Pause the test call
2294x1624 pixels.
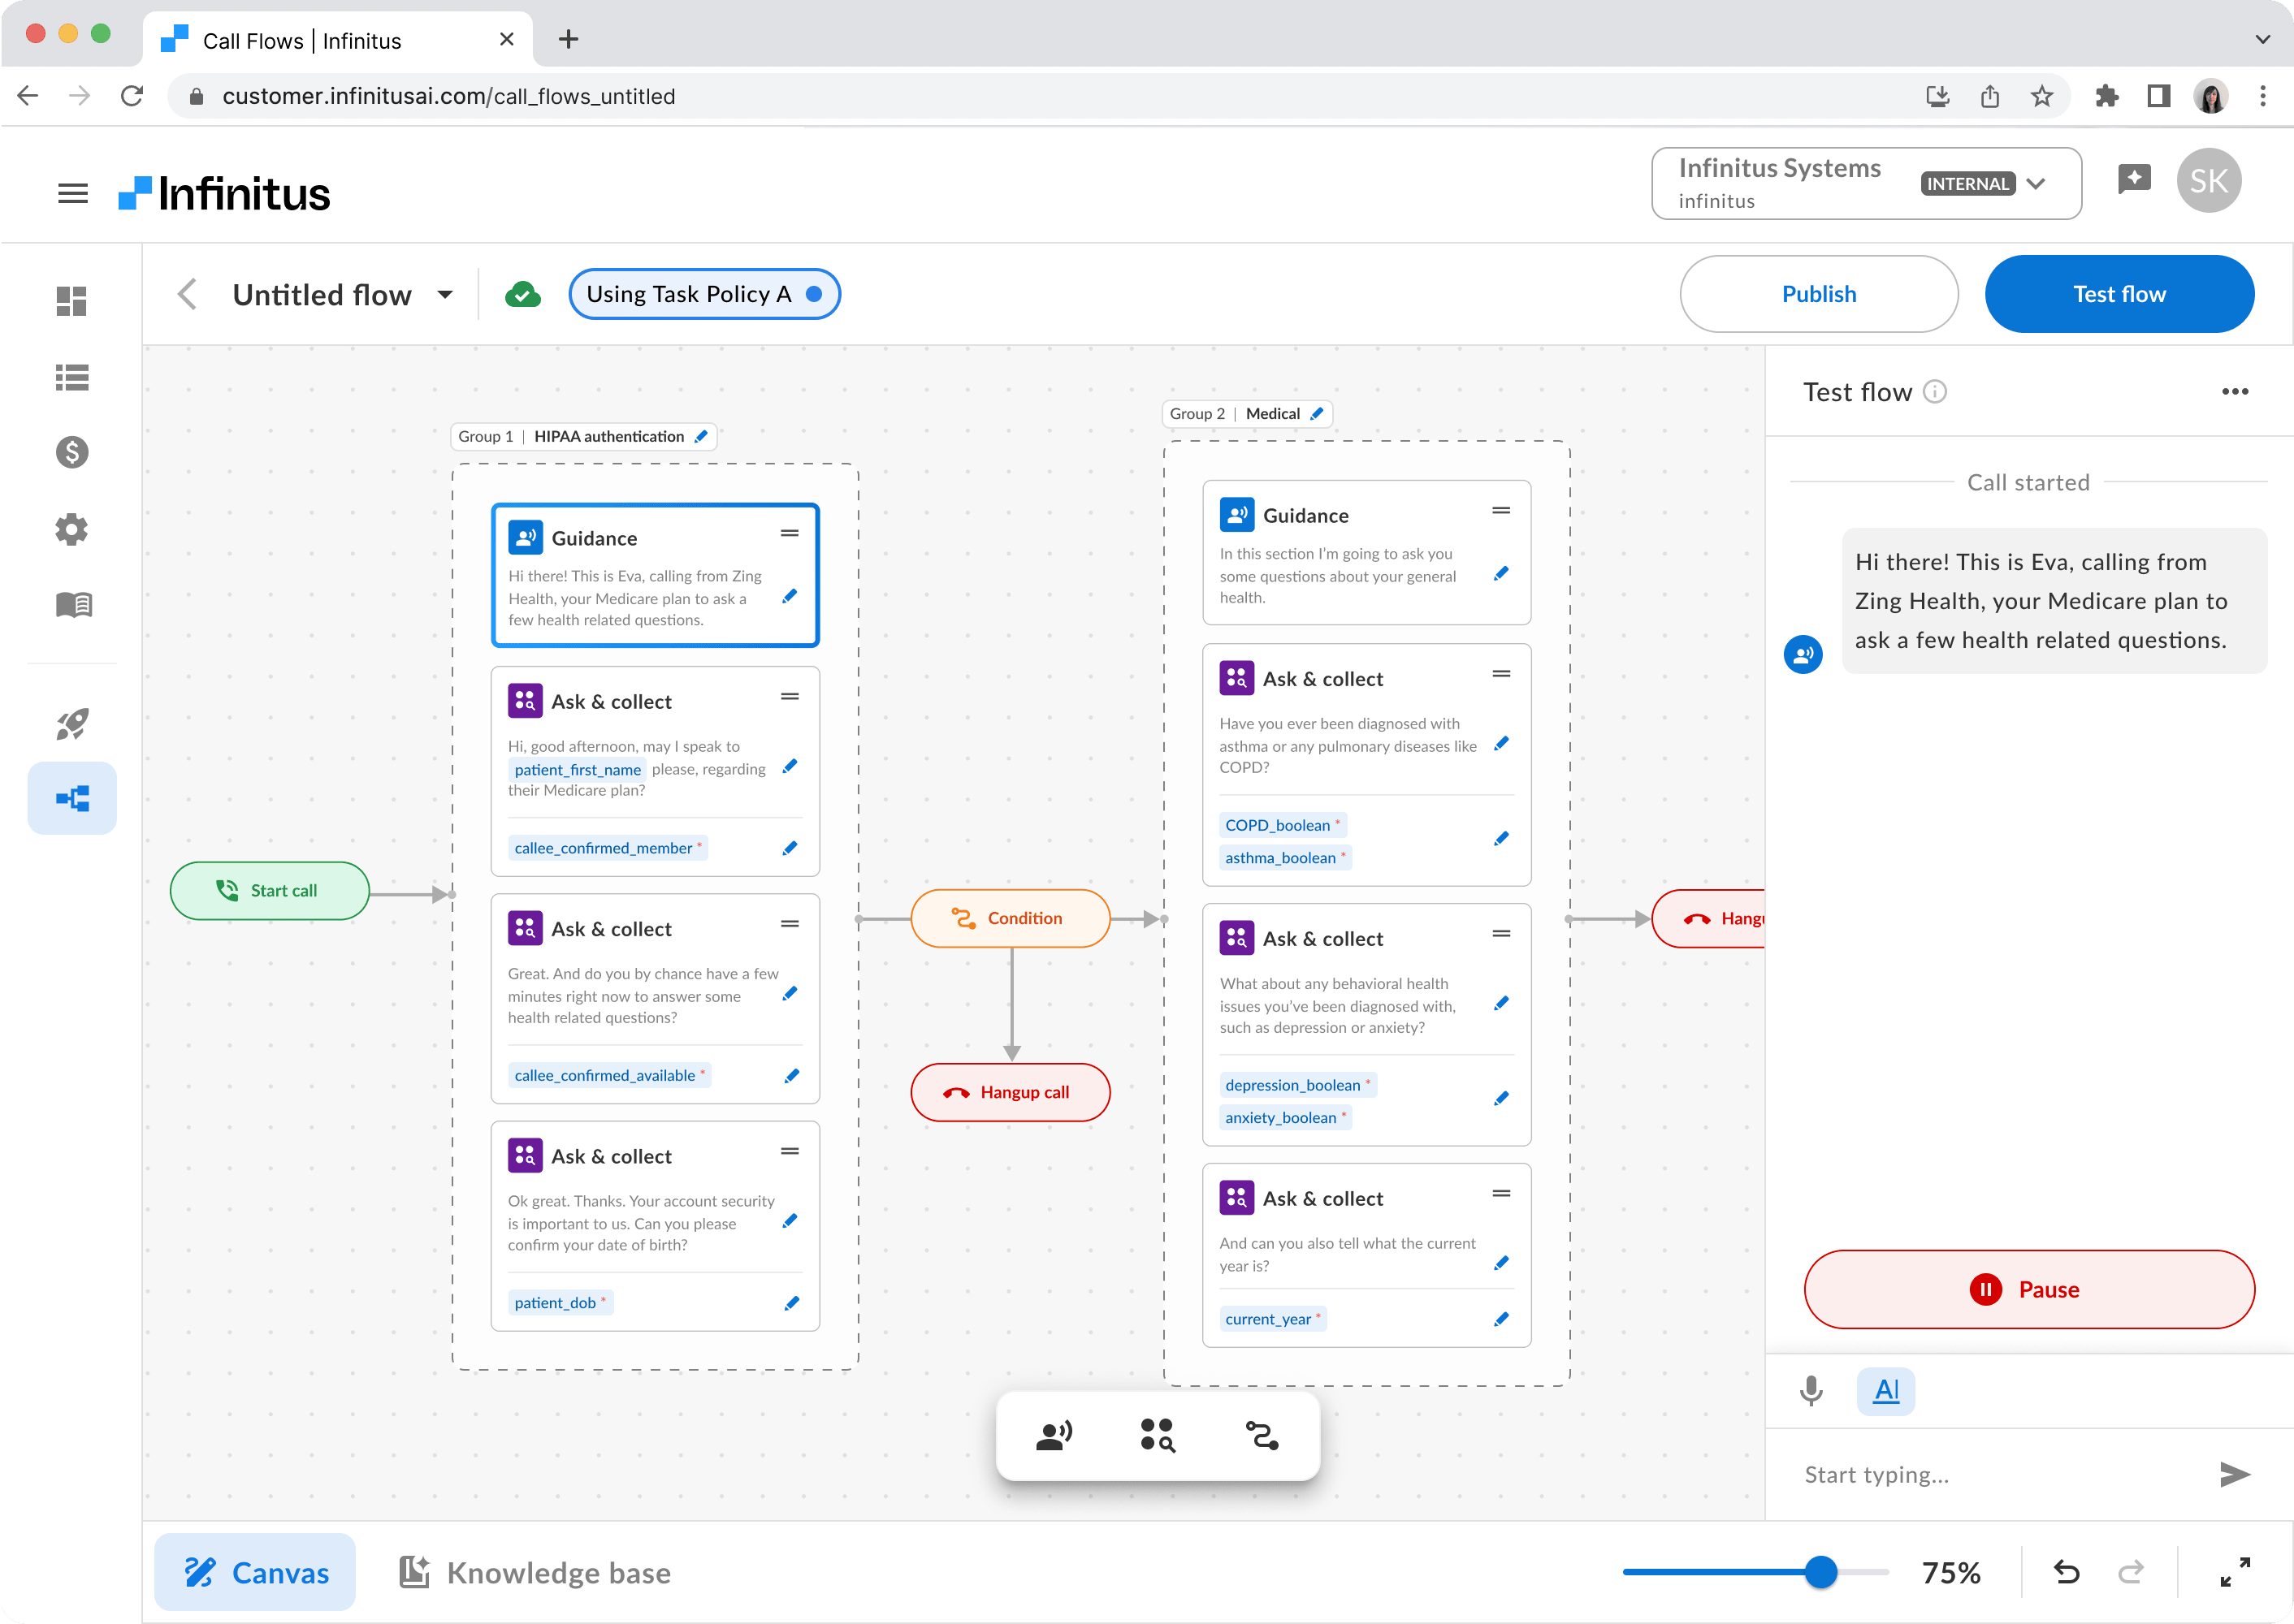pyautogui.click(x=2029, y=1290)
